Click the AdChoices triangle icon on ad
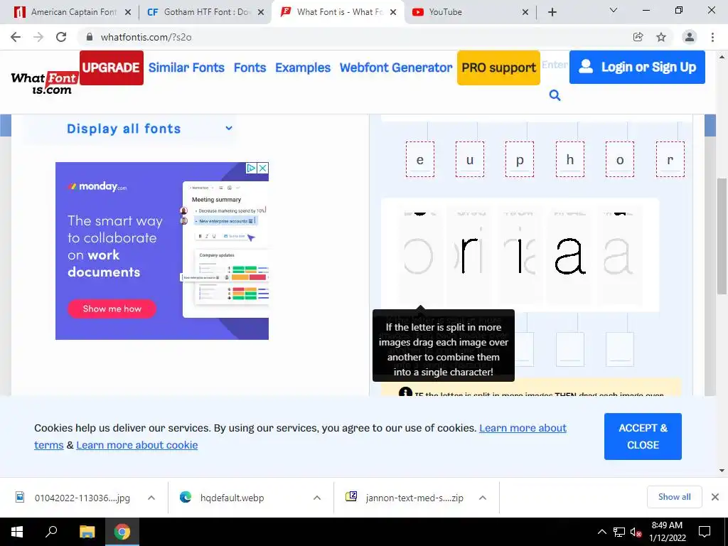Viewport: 728px width, 546px height. pos(251,168)
